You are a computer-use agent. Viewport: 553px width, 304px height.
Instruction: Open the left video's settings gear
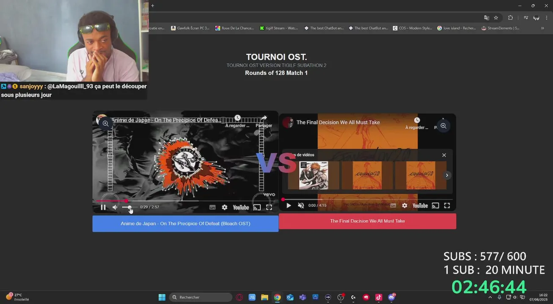(x=225, y=207)
